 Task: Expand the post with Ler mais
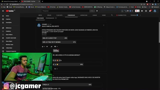point(44,33)
